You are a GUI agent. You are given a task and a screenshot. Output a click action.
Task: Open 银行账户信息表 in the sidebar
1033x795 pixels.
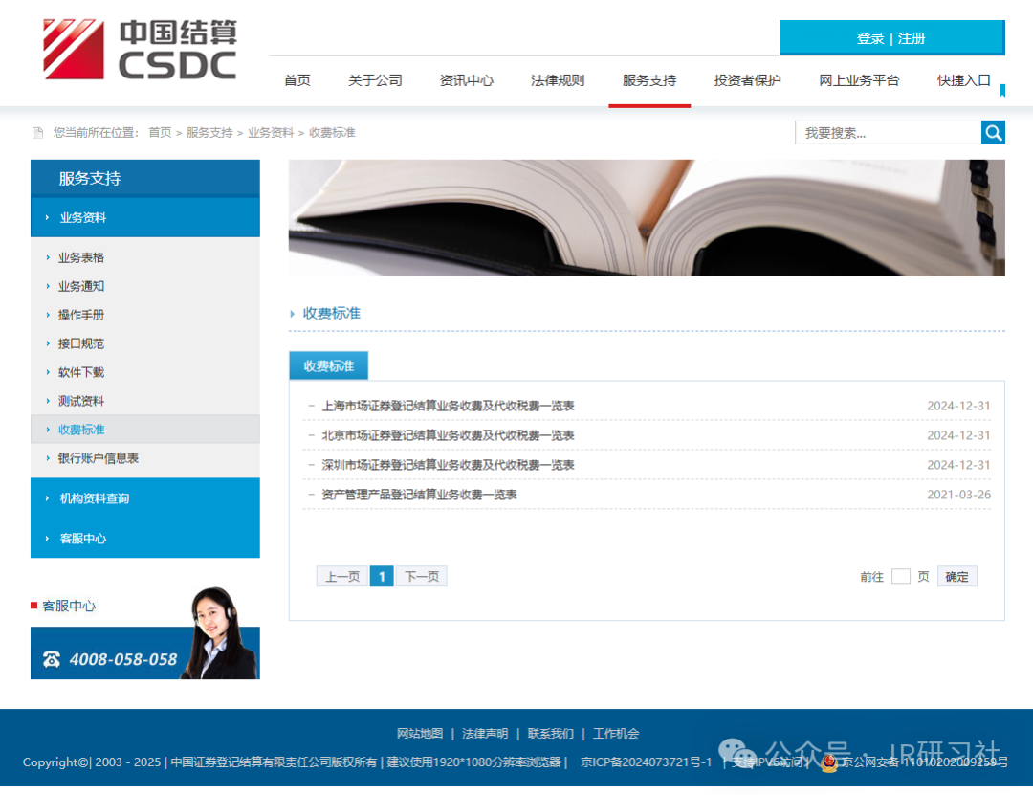(x=99, y=458)
